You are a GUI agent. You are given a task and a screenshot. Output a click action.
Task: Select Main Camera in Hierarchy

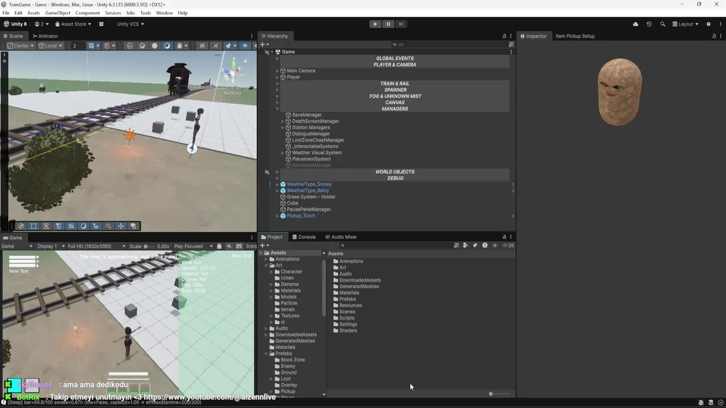click(x=301, y=71)
